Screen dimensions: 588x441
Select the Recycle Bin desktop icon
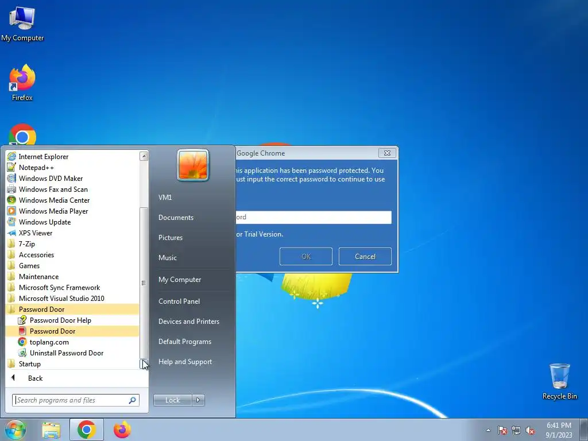pyautogui.click(x=559, y=381)
